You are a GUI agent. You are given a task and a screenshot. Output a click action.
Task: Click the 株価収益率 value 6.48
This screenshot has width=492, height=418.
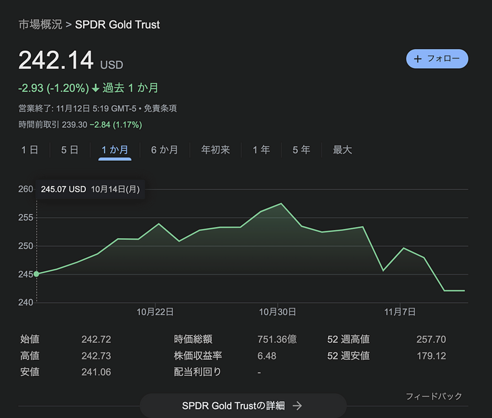click(267, 356)
